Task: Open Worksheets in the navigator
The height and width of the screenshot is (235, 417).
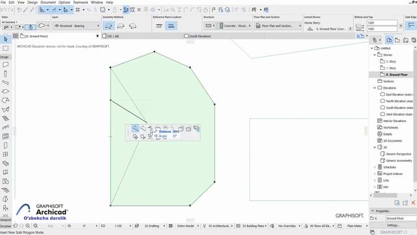Action: pos(388,128)
